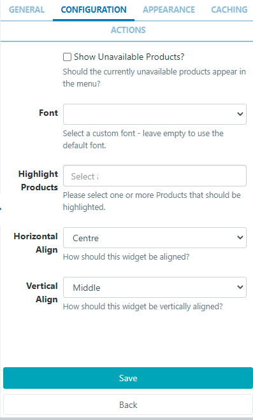This screenshot has width=253, height=420.
Task: Click the Vertical Align field label
Action: [42, 293]
